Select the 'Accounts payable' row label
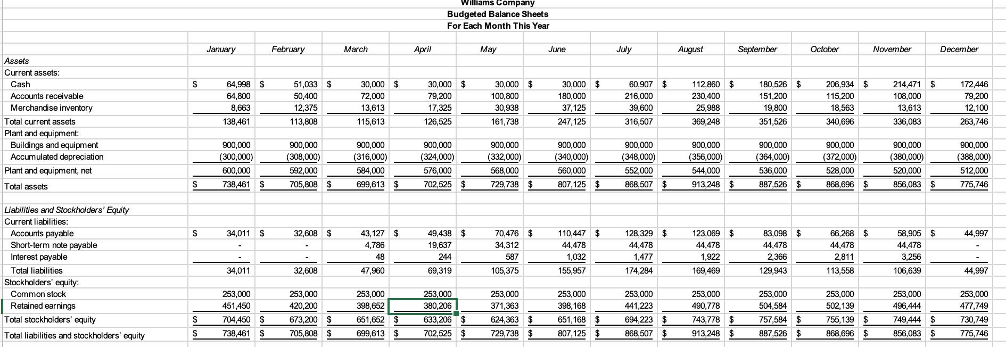The image size is (1006, 347). [x=42, y=233]
